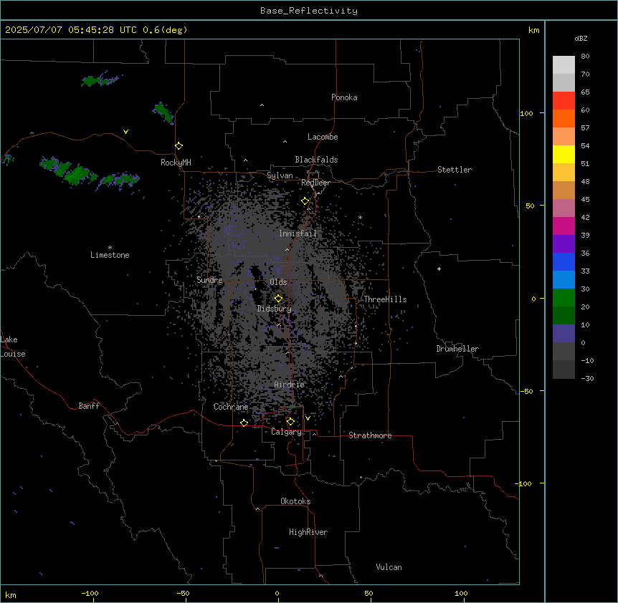Screen dimensions: 618x603
Task: Select the yellow diamond marker above Didsbury
Action: 278,299
